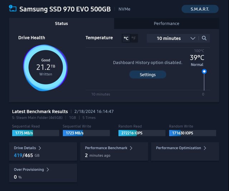Viewport: 229px width, 191px height.
Task: Switch temperature unit to Celsius
Action: click(126, 38)
